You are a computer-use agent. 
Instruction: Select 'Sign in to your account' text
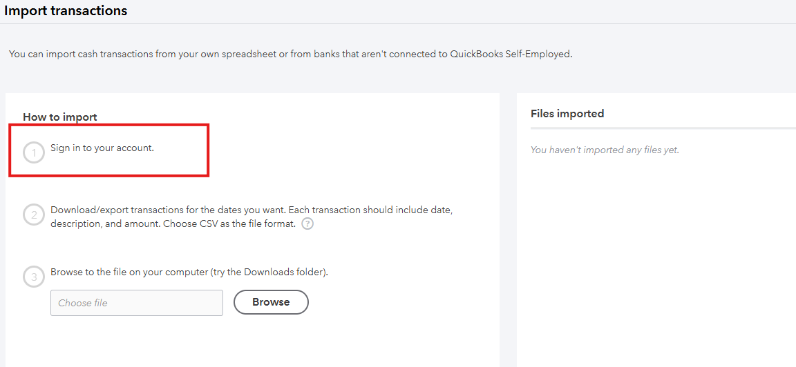coord(102,148)
